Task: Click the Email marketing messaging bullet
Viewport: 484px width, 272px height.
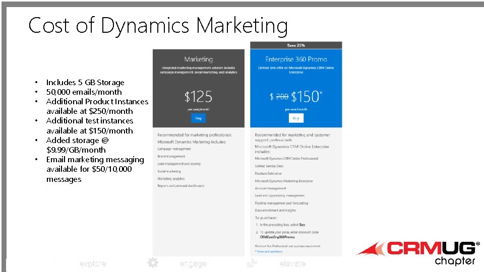Action: (x=95, y=169)
